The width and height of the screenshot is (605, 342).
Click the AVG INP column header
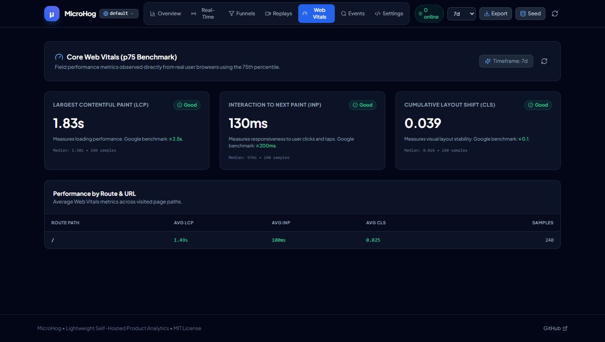[281, 223]
